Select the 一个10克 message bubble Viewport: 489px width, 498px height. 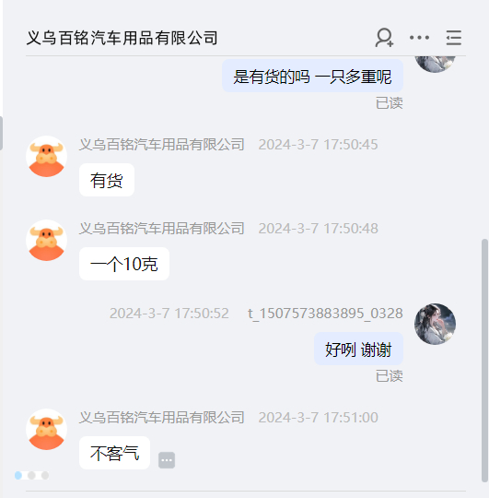(x=124, y=264)
